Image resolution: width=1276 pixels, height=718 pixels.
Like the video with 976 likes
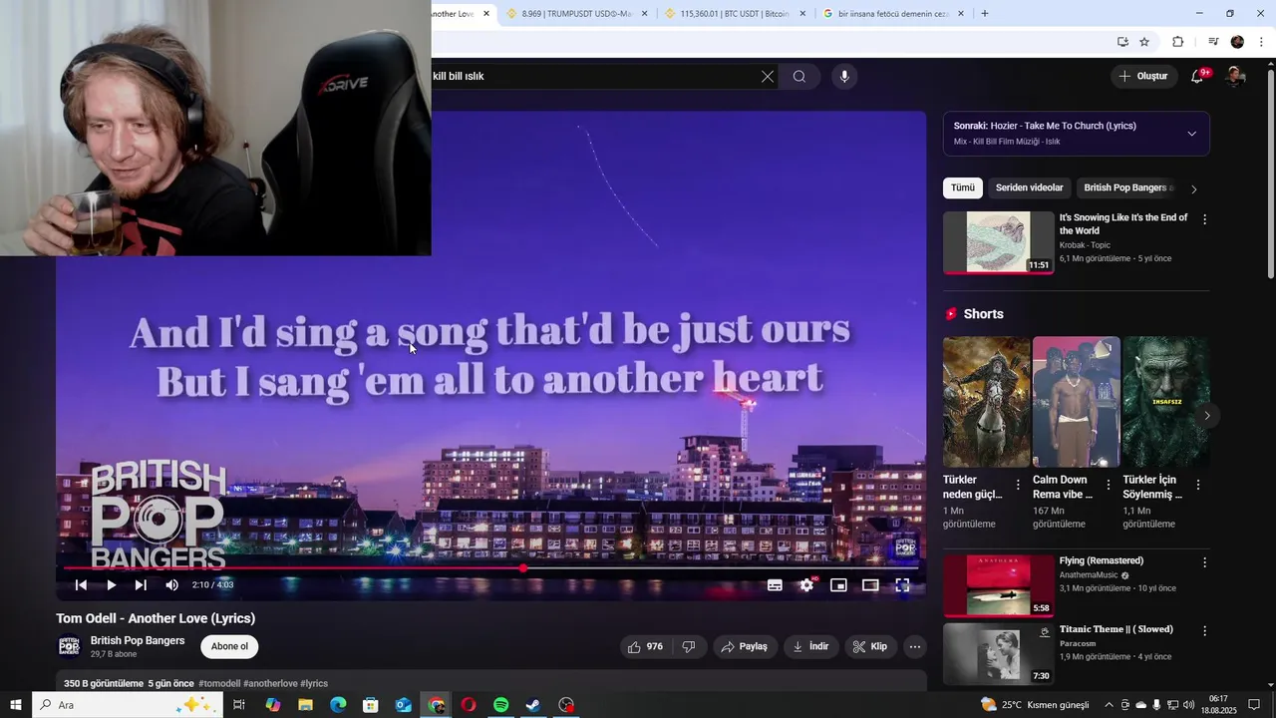(645, 646)
